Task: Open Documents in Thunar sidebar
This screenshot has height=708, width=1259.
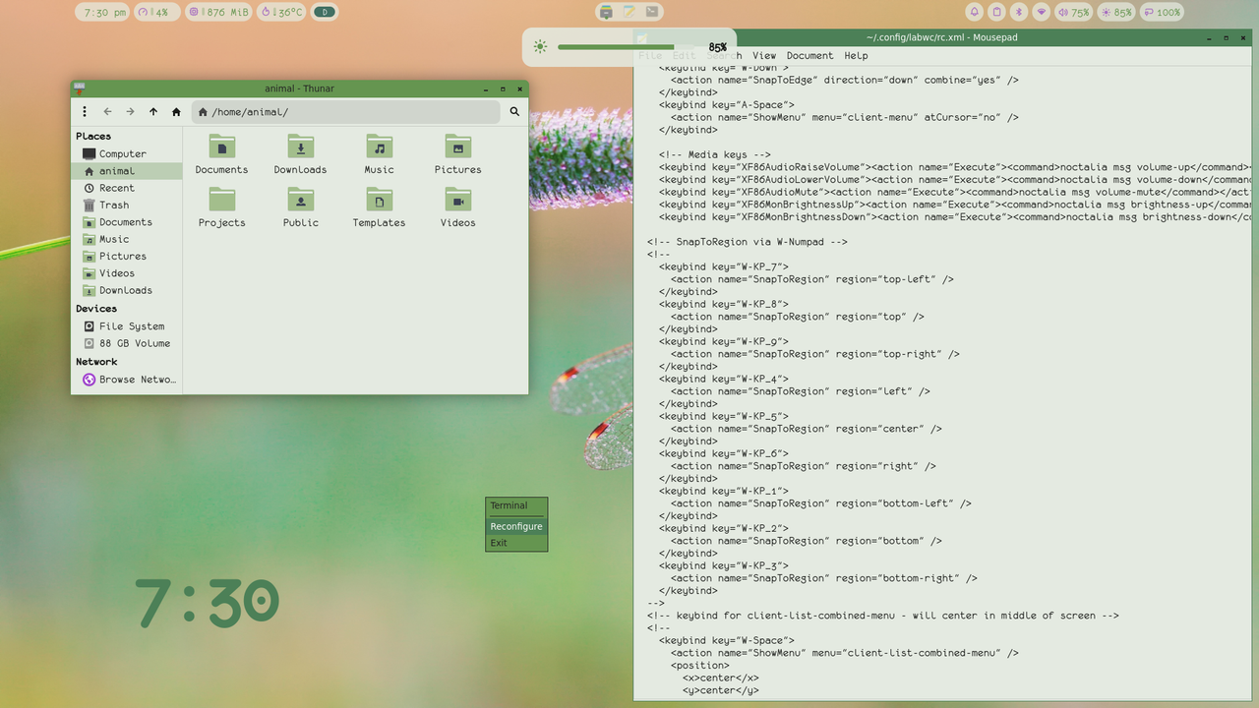Action: pos(127,222)
